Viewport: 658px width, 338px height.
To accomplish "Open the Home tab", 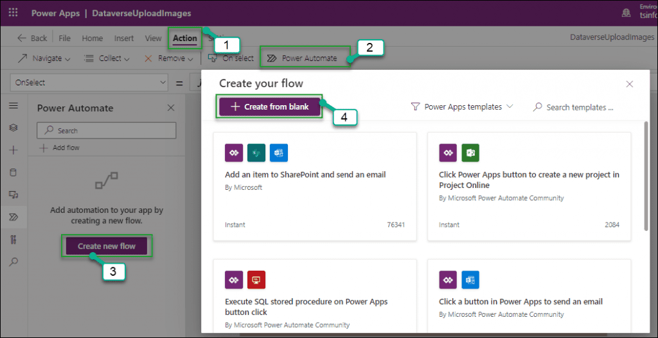I will (93, 38).
